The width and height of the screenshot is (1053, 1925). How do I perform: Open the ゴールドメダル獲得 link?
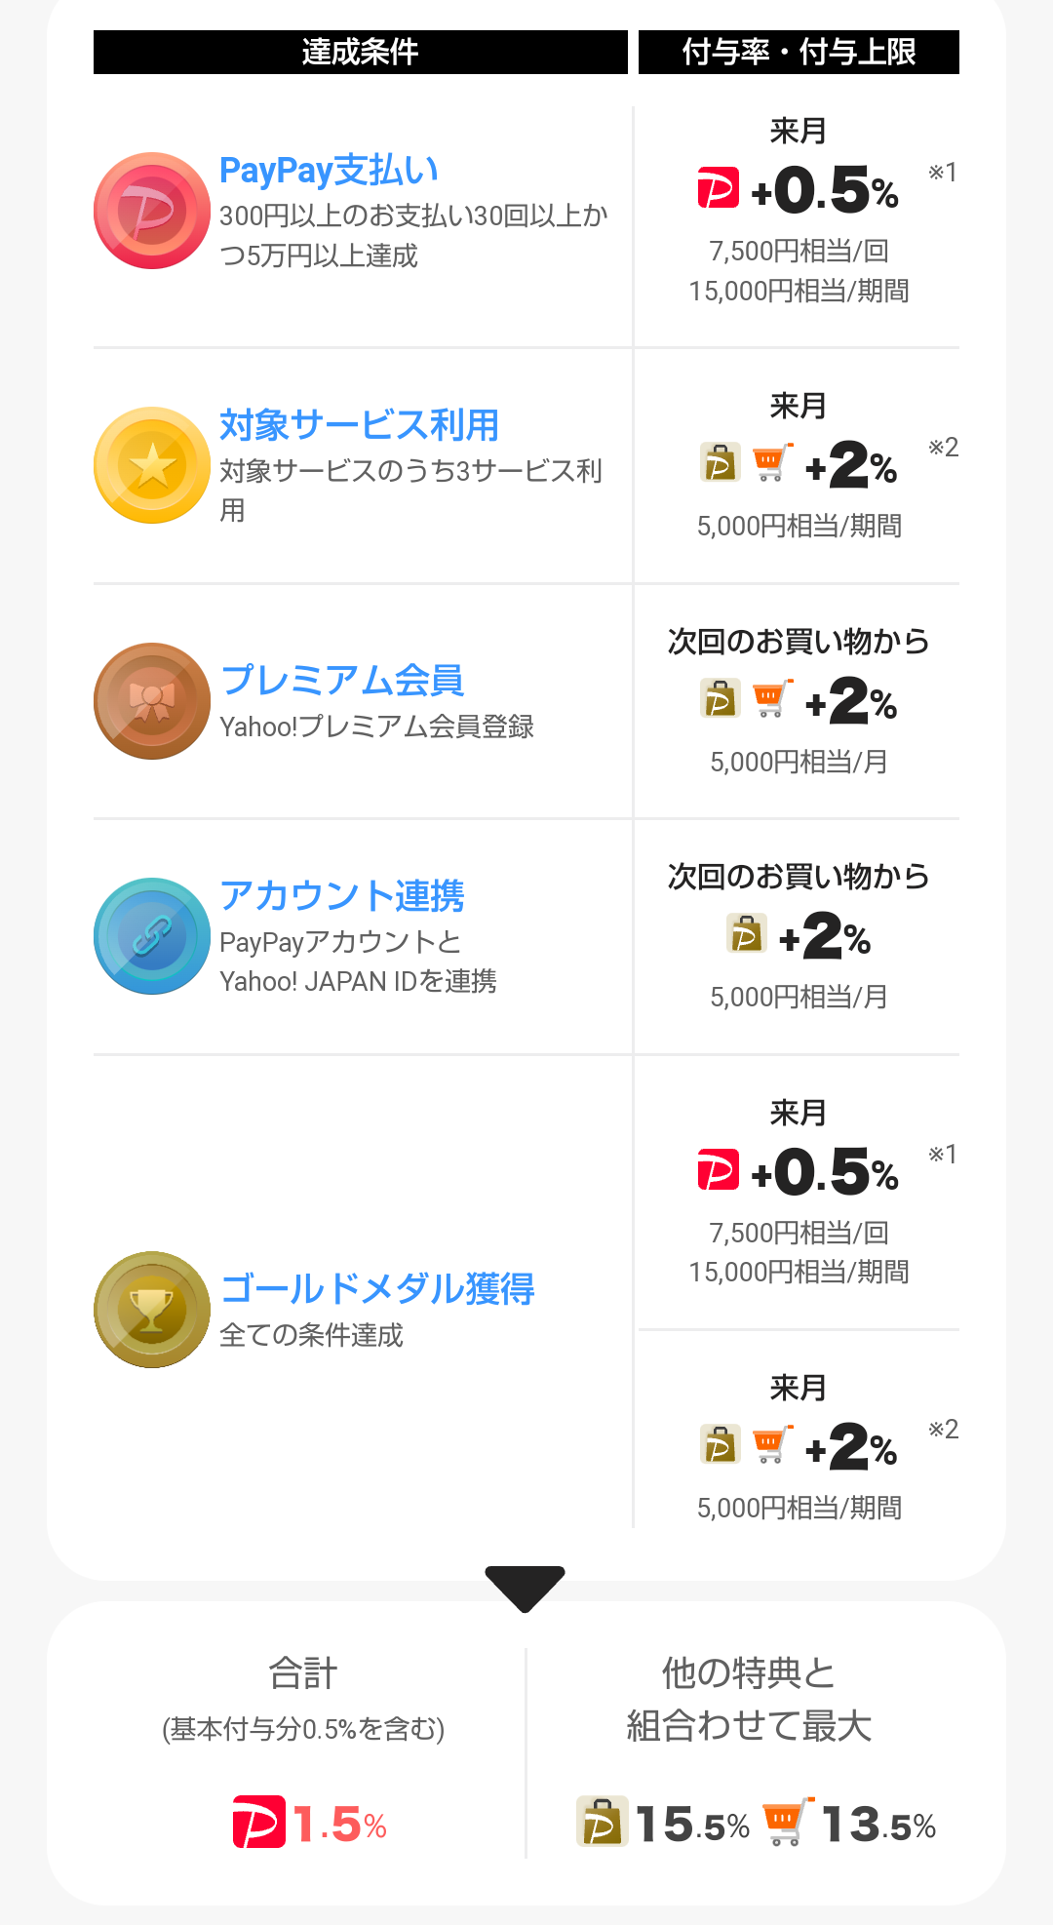point(377,1288)
